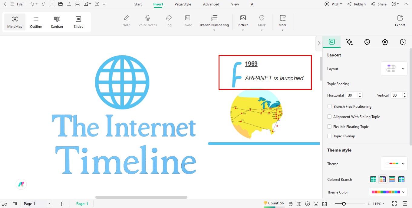412x208 pixels.
Task: Open the Layout dropdown
Action: (x=394, y=69)
